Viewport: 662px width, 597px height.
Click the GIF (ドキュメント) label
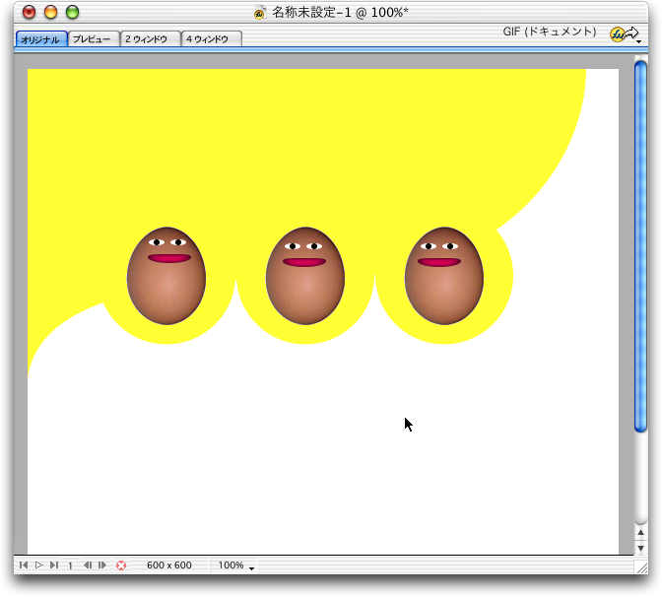(550, 32)
